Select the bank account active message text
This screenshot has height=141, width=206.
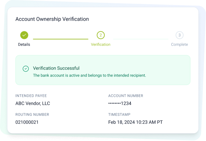pos(89,75)
